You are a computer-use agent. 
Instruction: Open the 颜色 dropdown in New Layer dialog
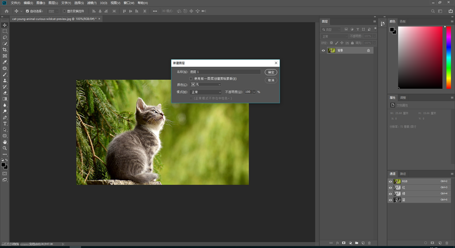coord(206,85)
